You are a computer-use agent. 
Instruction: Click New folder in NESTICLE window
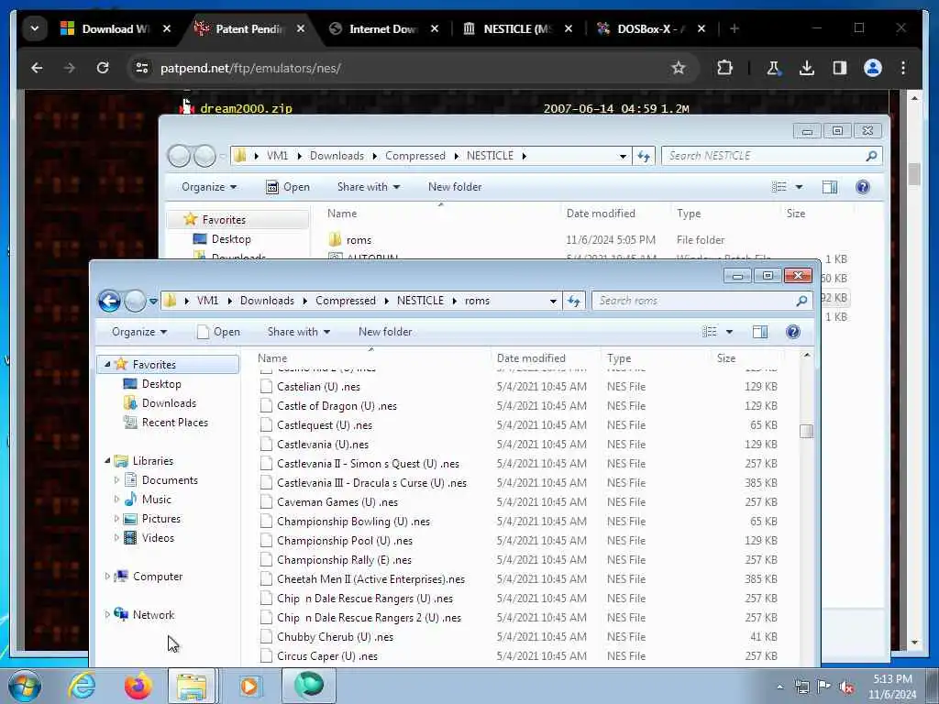(x=455, y=187)
